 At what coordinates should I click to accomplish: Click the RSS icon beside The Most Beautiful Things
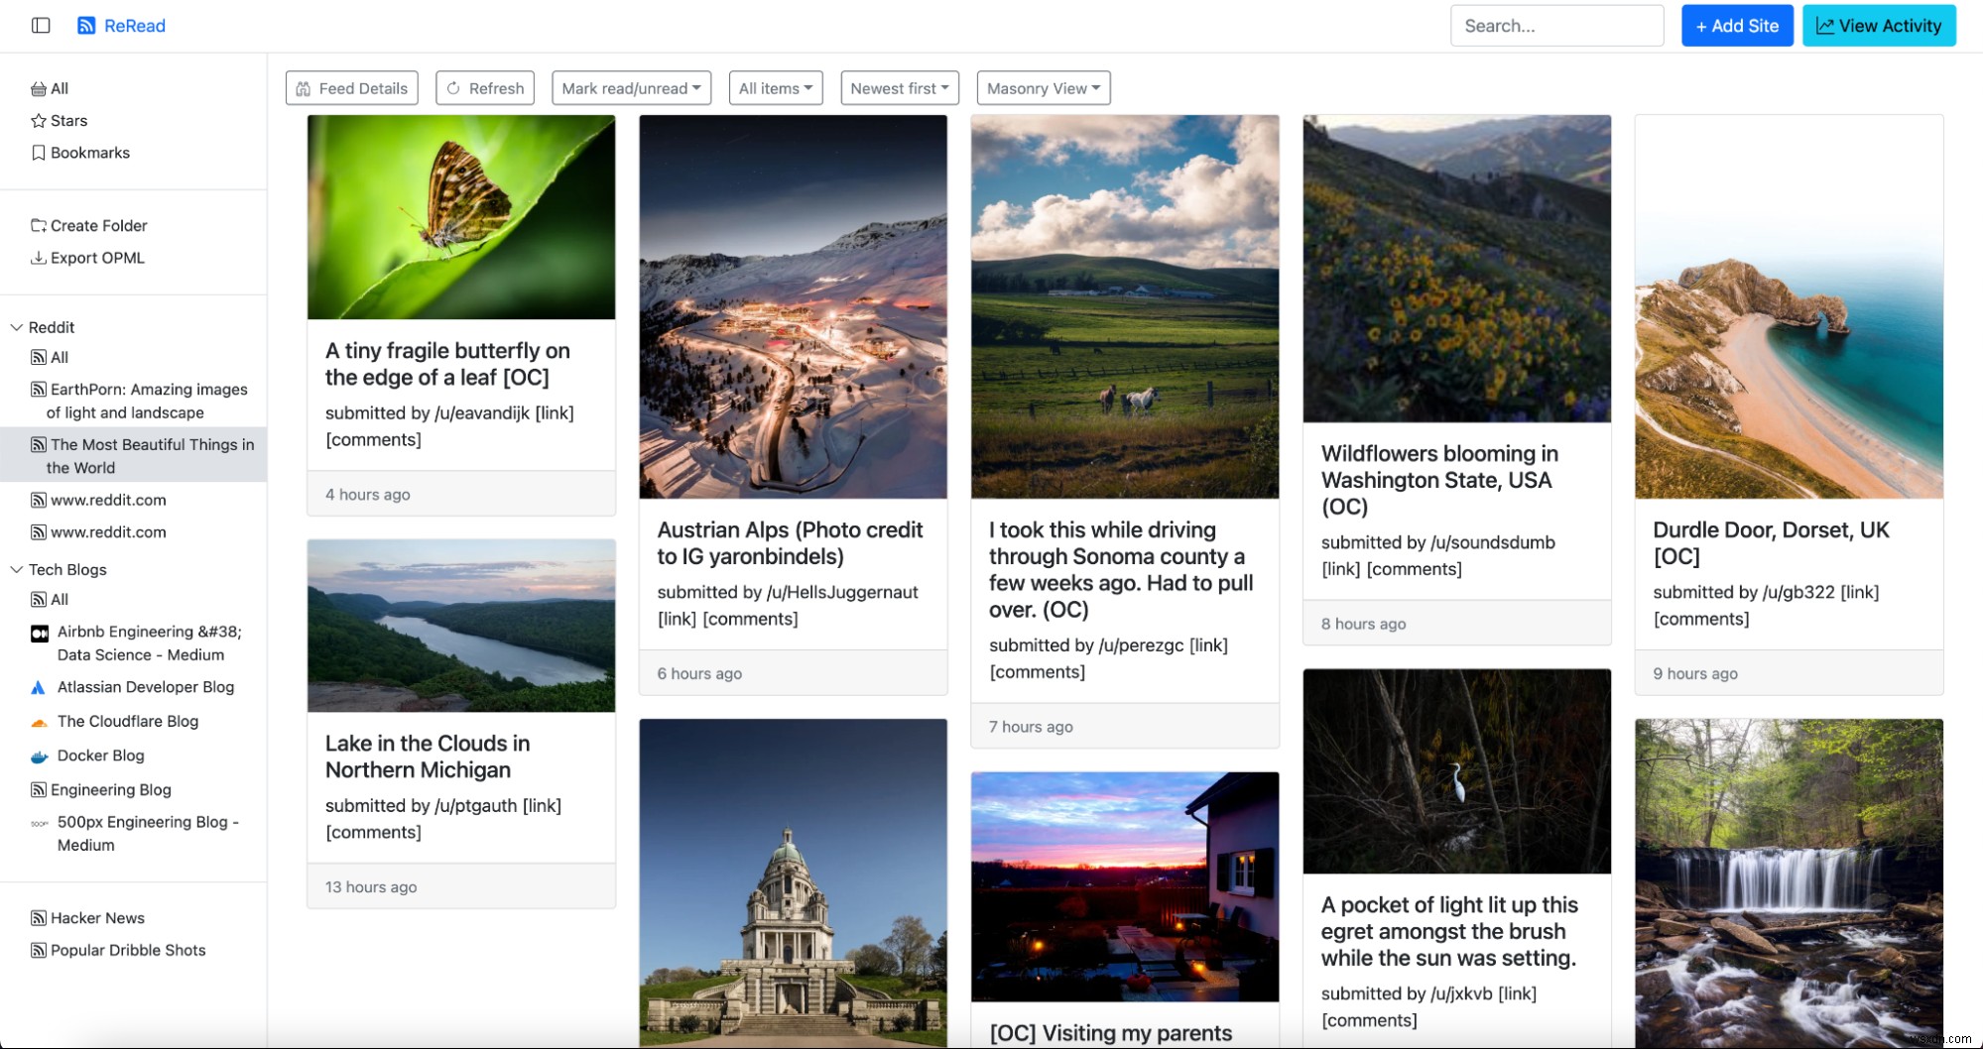[39, 445]
